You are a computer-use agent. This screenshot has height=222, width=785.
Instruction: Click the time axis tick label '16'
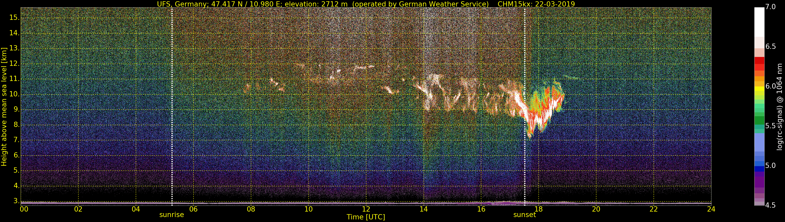[481, 209]
